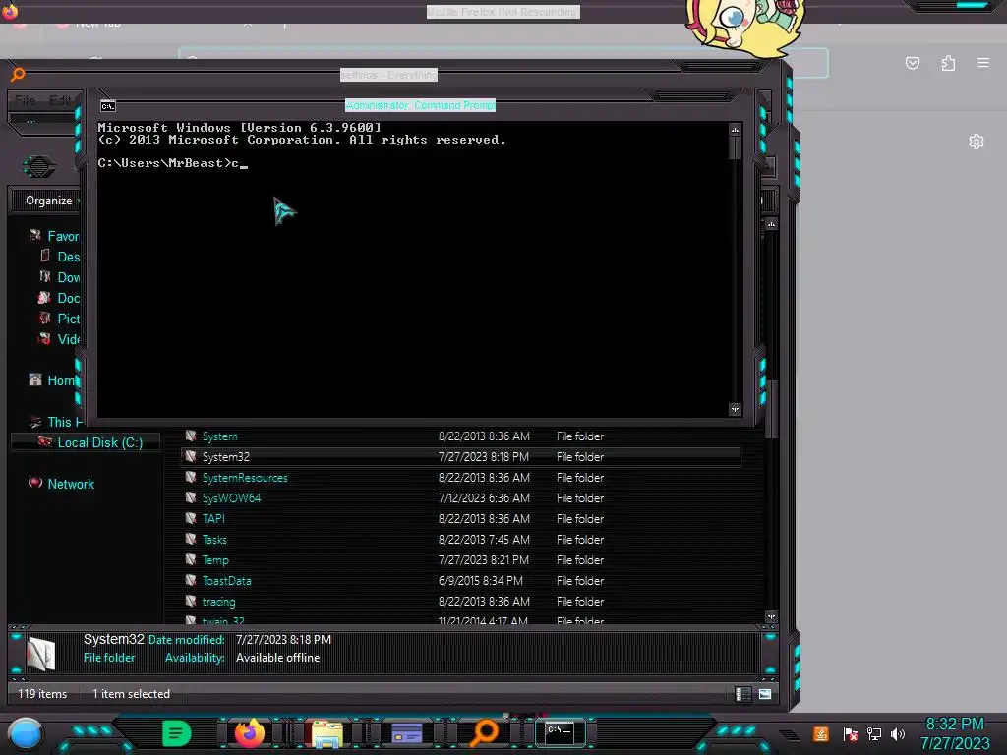Image resolution: width=1007 pixels, height=755 pixels.
Task: Open the network tray icon
Action: click(x=874, y=733)
